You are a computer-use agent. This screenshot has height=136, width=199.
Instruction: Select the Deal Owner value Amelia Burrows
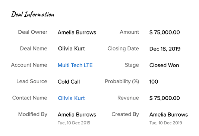(x=77, y=33)
